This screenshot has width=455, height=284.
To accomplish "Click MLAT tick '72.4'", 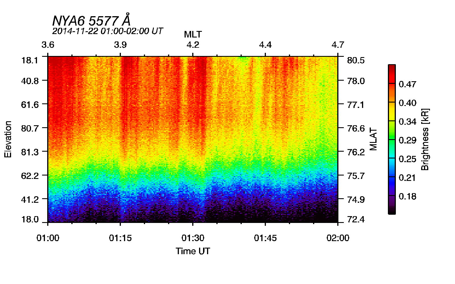I will point(356,219).
